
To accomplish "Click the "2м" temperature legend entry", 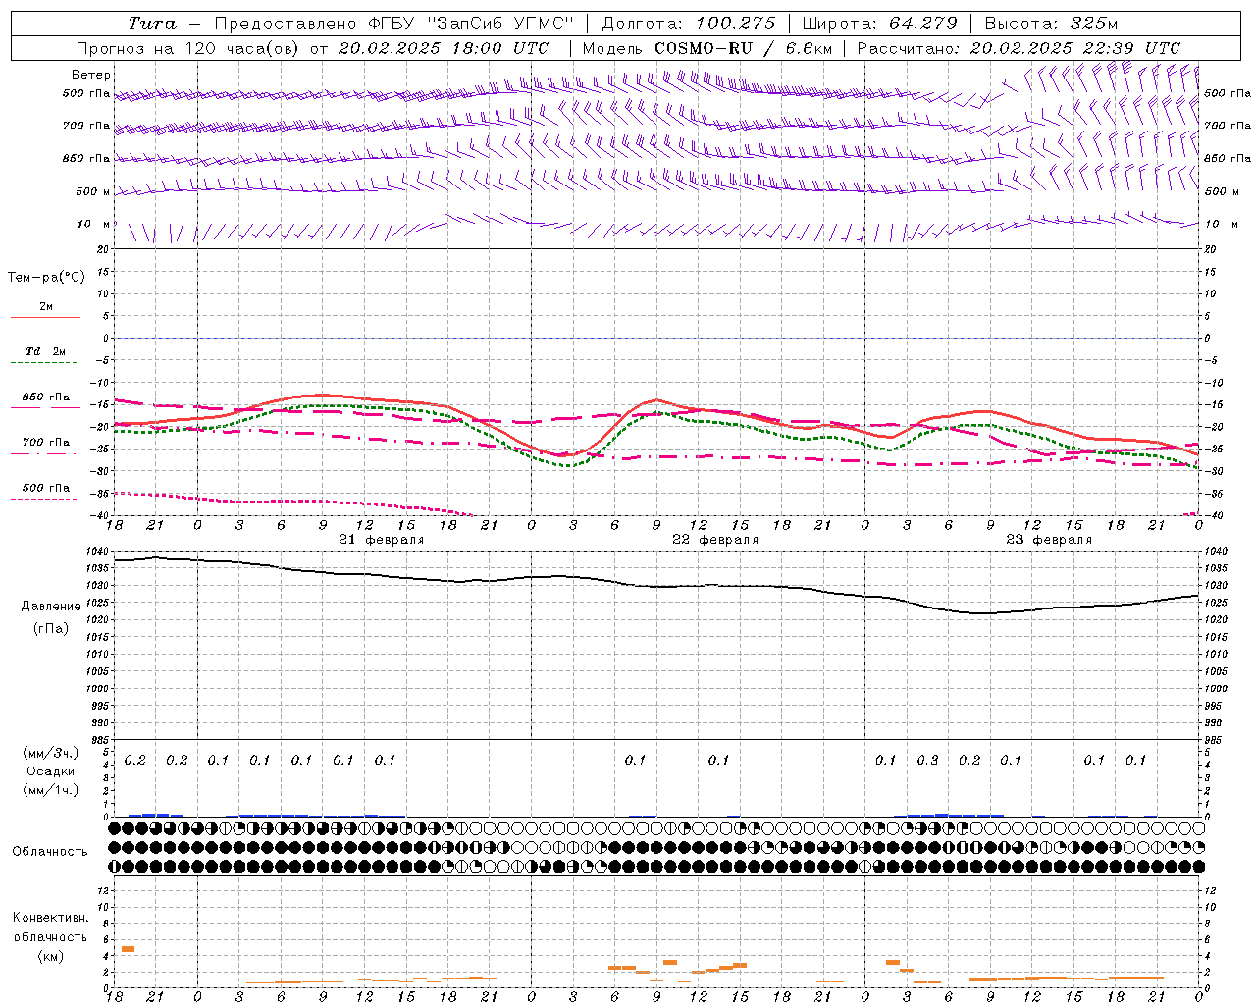I will 46,307.
